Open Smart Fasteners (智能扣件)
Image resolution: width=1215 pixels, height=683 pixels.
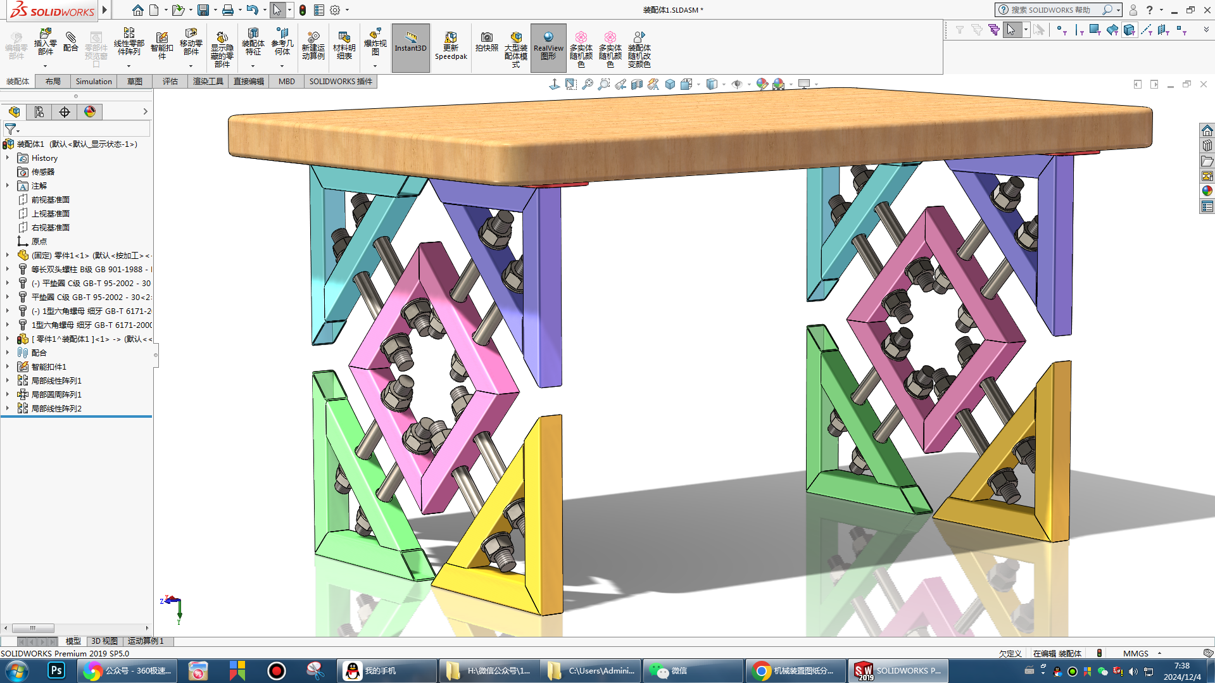coord(161,46)
